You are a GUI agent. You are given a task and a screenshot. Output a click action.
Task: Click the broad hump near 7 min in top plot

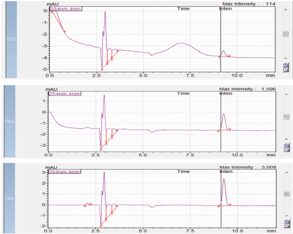point(181,43)
